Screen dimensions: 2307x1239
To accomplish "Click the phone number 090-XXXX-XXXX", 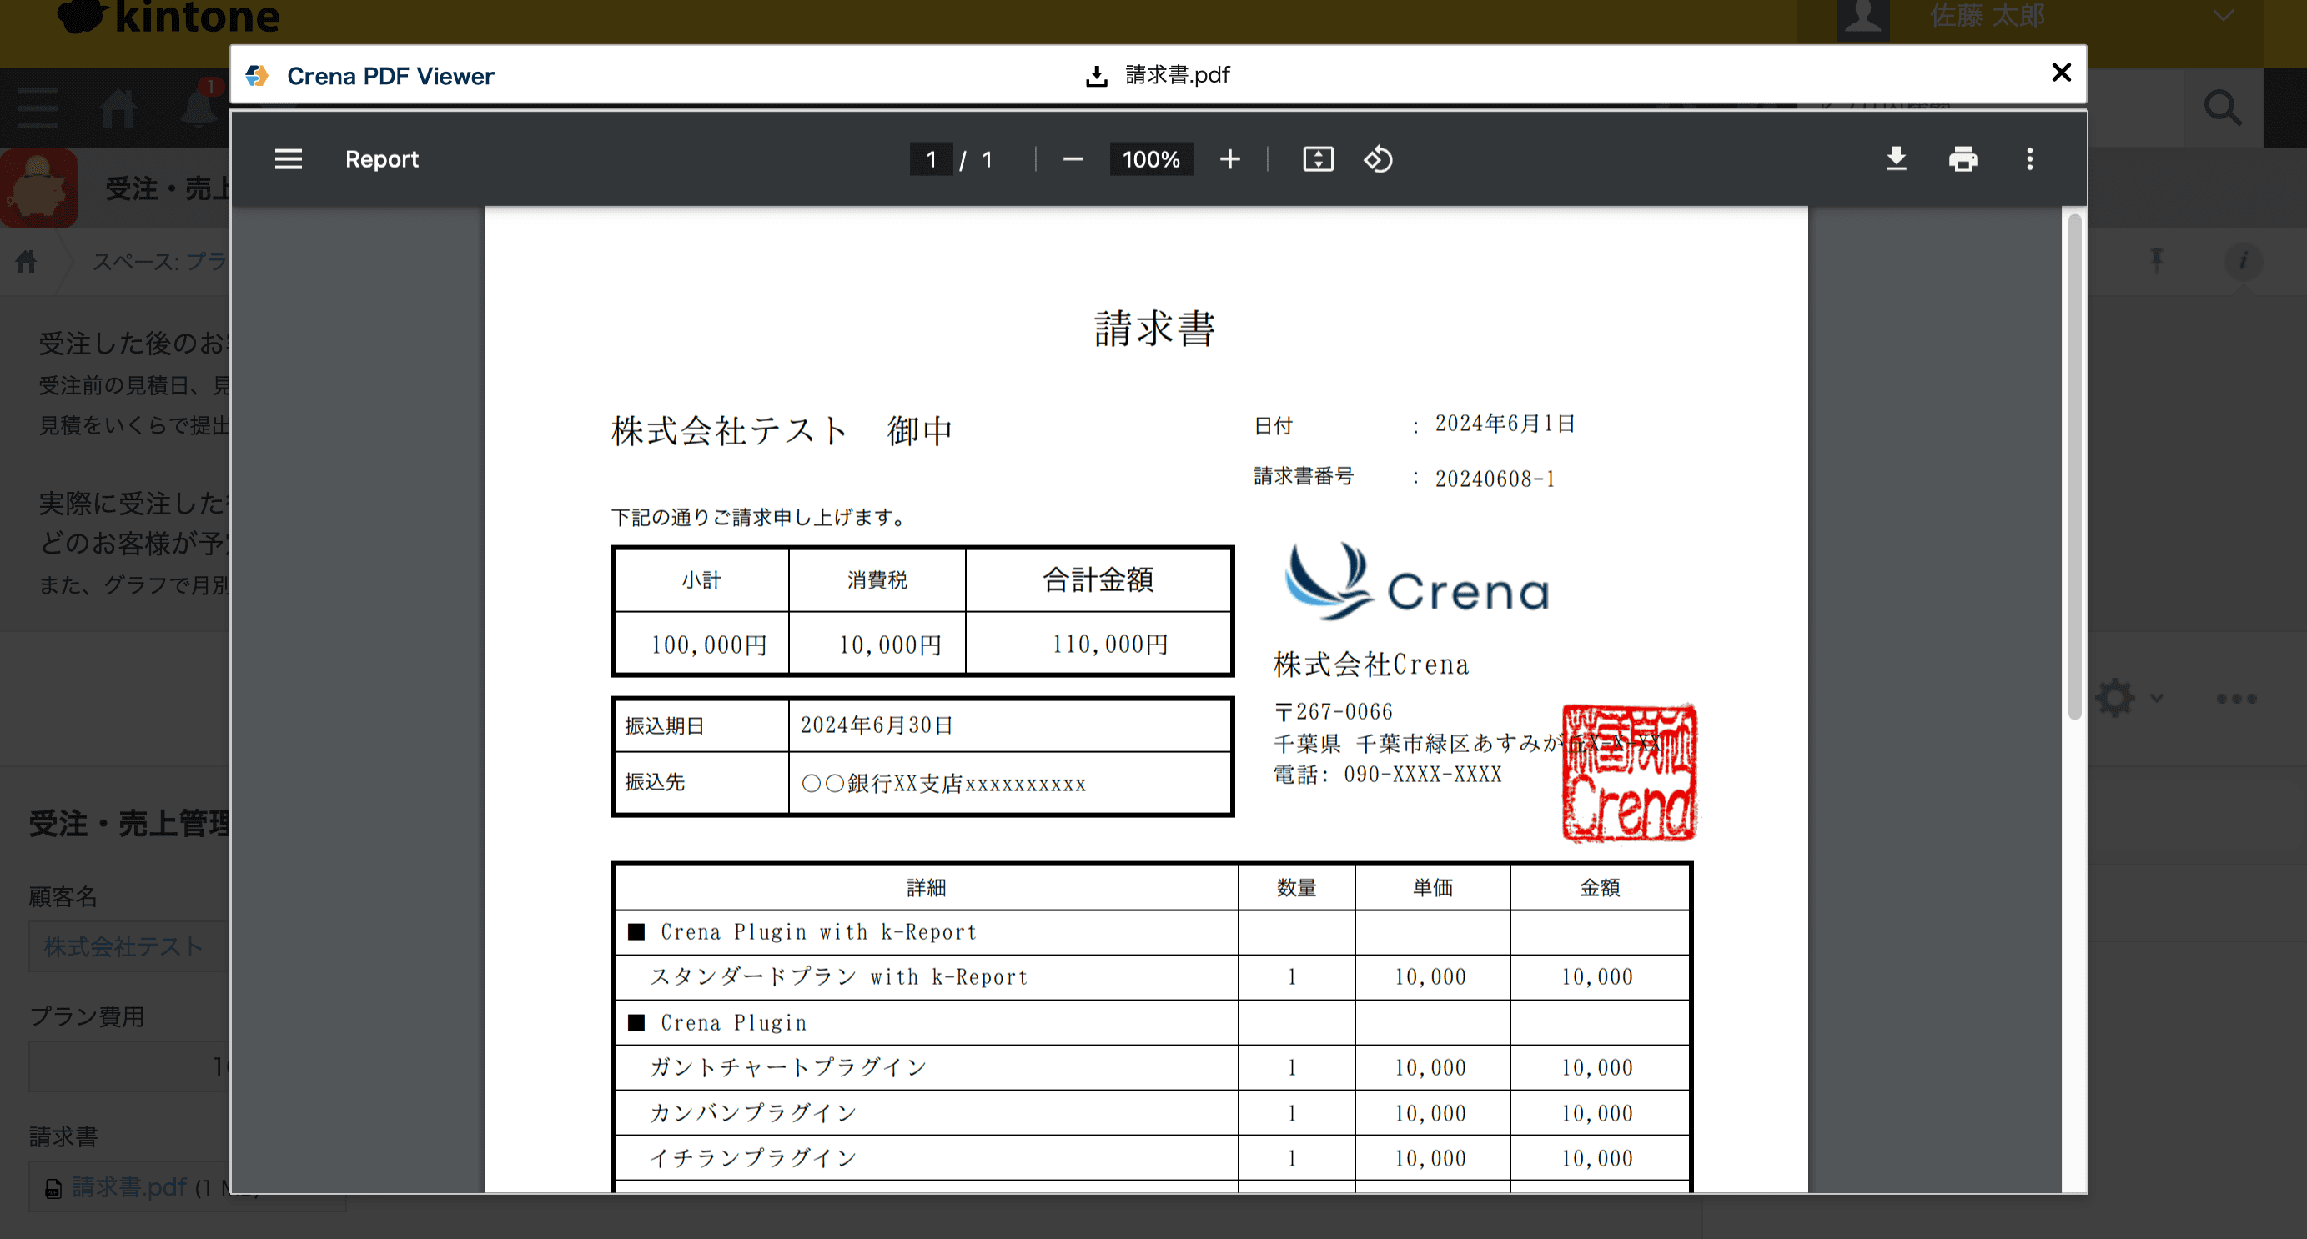I will coord(1422,775).
